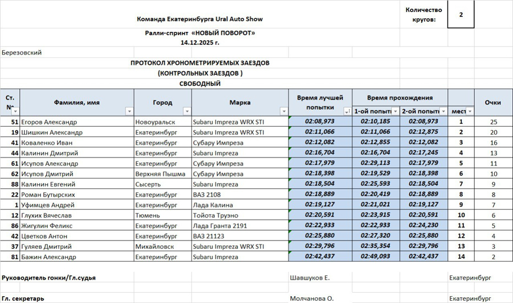
Task: Open the место column filter dropdown
Action: [x=470, y=111]
